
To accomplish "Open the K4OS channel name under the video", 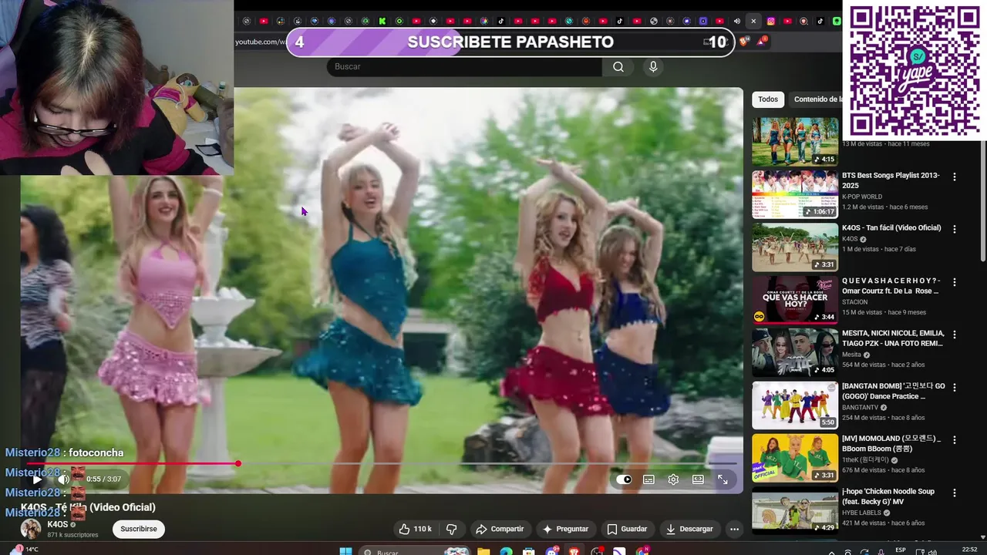I will click(58, 524).
